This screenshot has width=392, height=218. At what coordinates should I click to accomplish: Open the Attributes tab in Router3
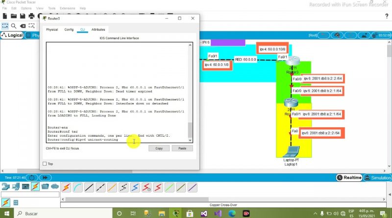coord(98,29)
